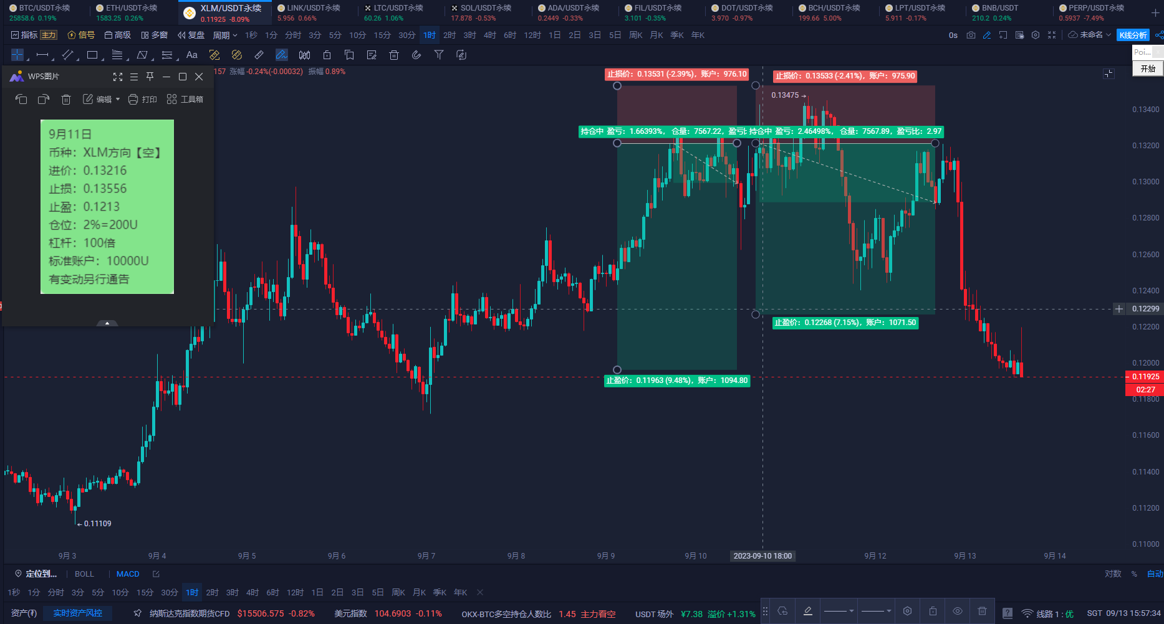Image resolution: width=1164 pixels, height=624 pixels.
Task: Activate the highlighted pen drawing tool
Action: click(282, 55)
